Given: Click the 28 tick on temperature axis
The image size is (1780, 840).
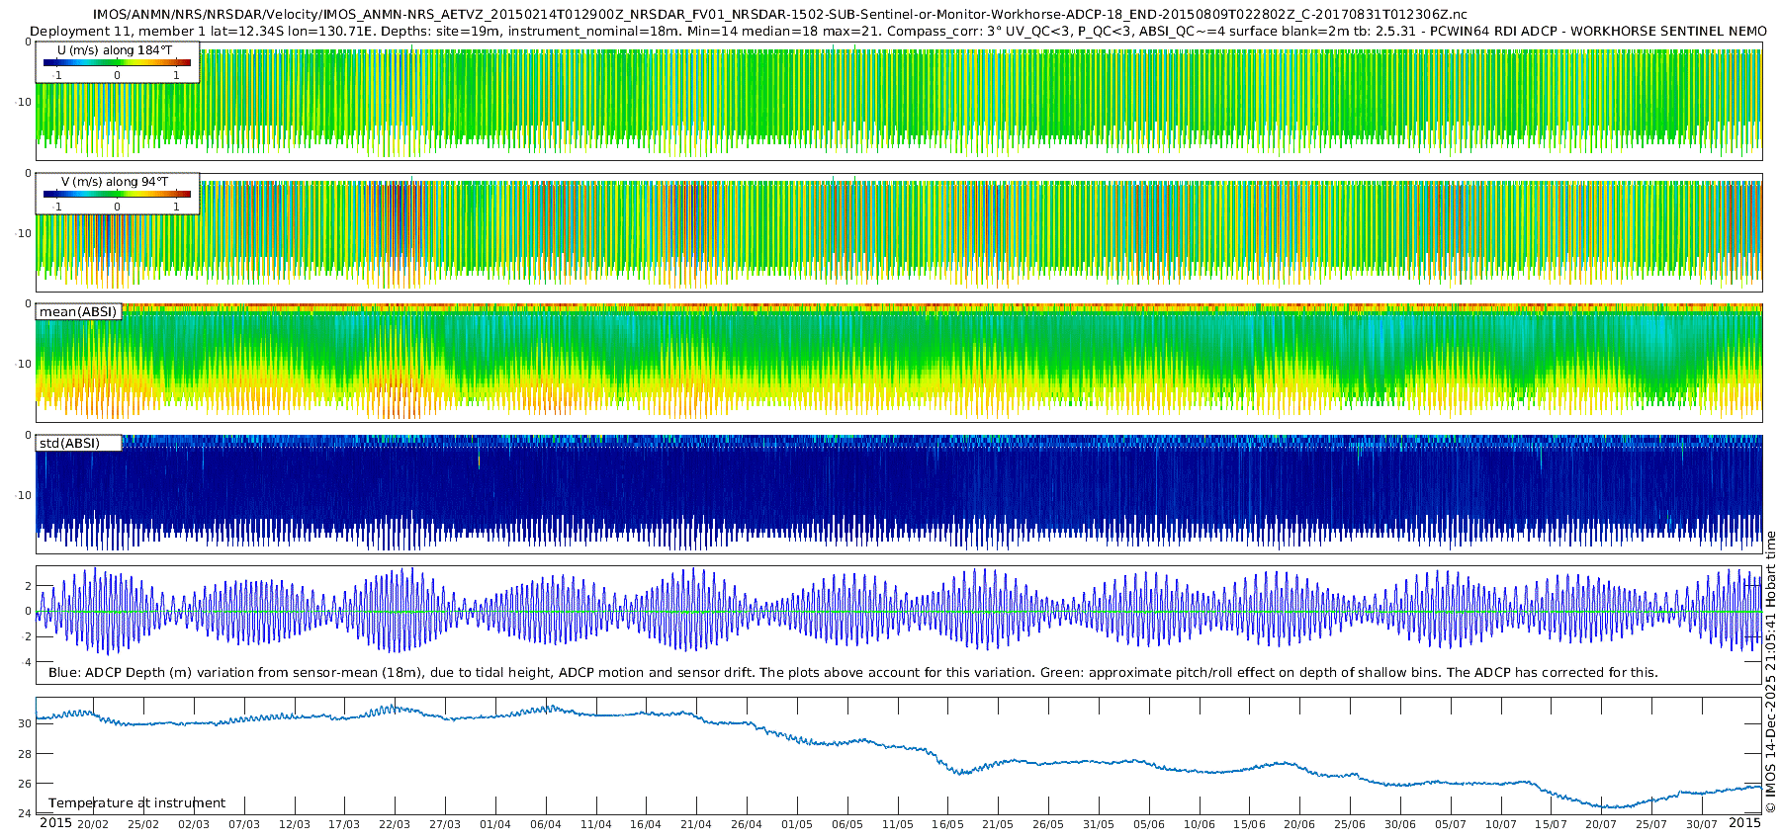Looking at the screenshot, I should click(x=26, y=754).
